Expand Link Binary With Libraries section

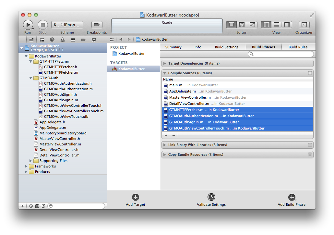(165, 145)
